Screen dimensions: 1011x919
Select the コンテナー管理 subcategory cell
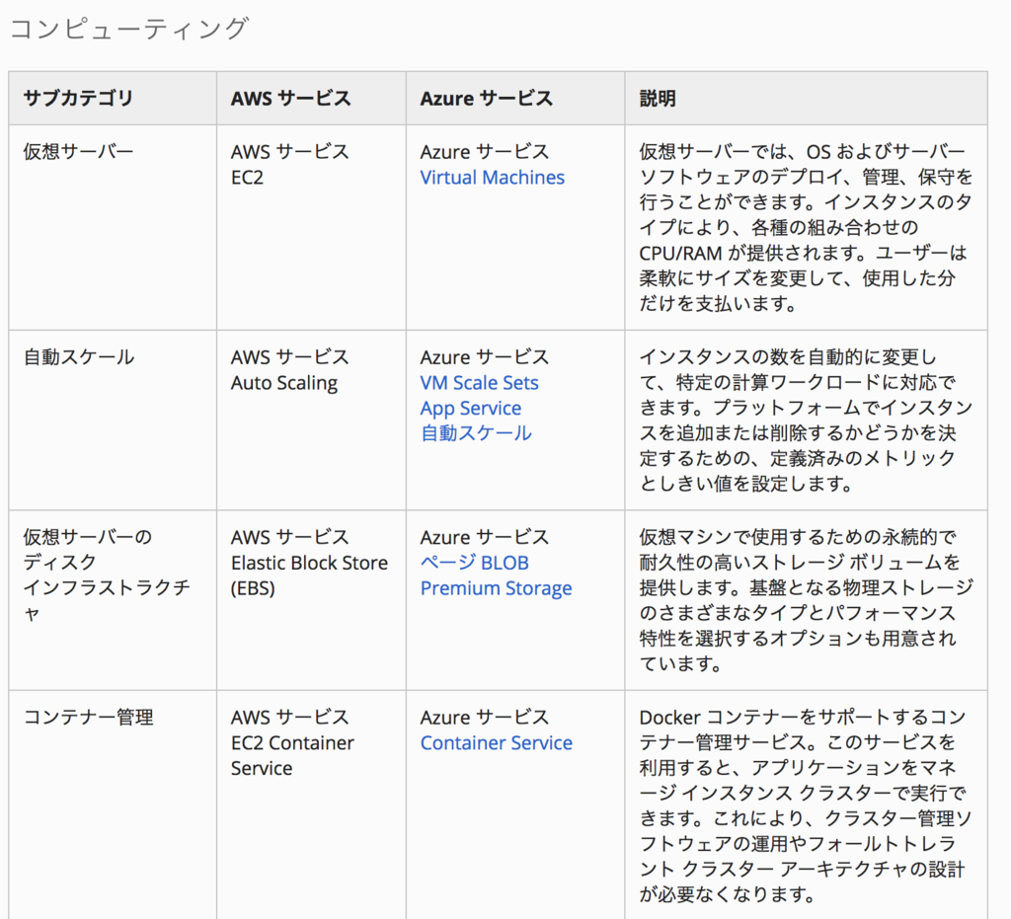point(88,718)
